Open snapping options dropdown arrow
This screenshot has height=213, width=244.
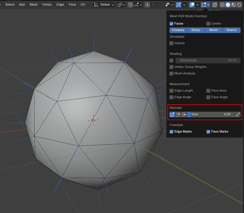[141, 5]
